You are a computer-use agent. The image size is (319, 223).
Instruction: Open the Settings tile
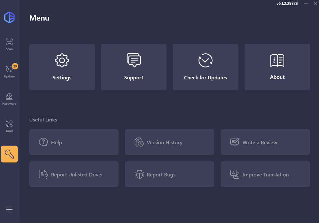tap(62, 67)
